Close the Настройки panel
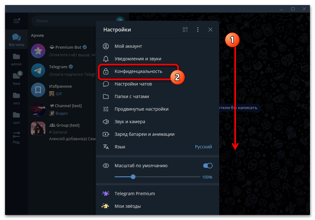Viewport: 315px width, 220px height. tap(210, 30)
